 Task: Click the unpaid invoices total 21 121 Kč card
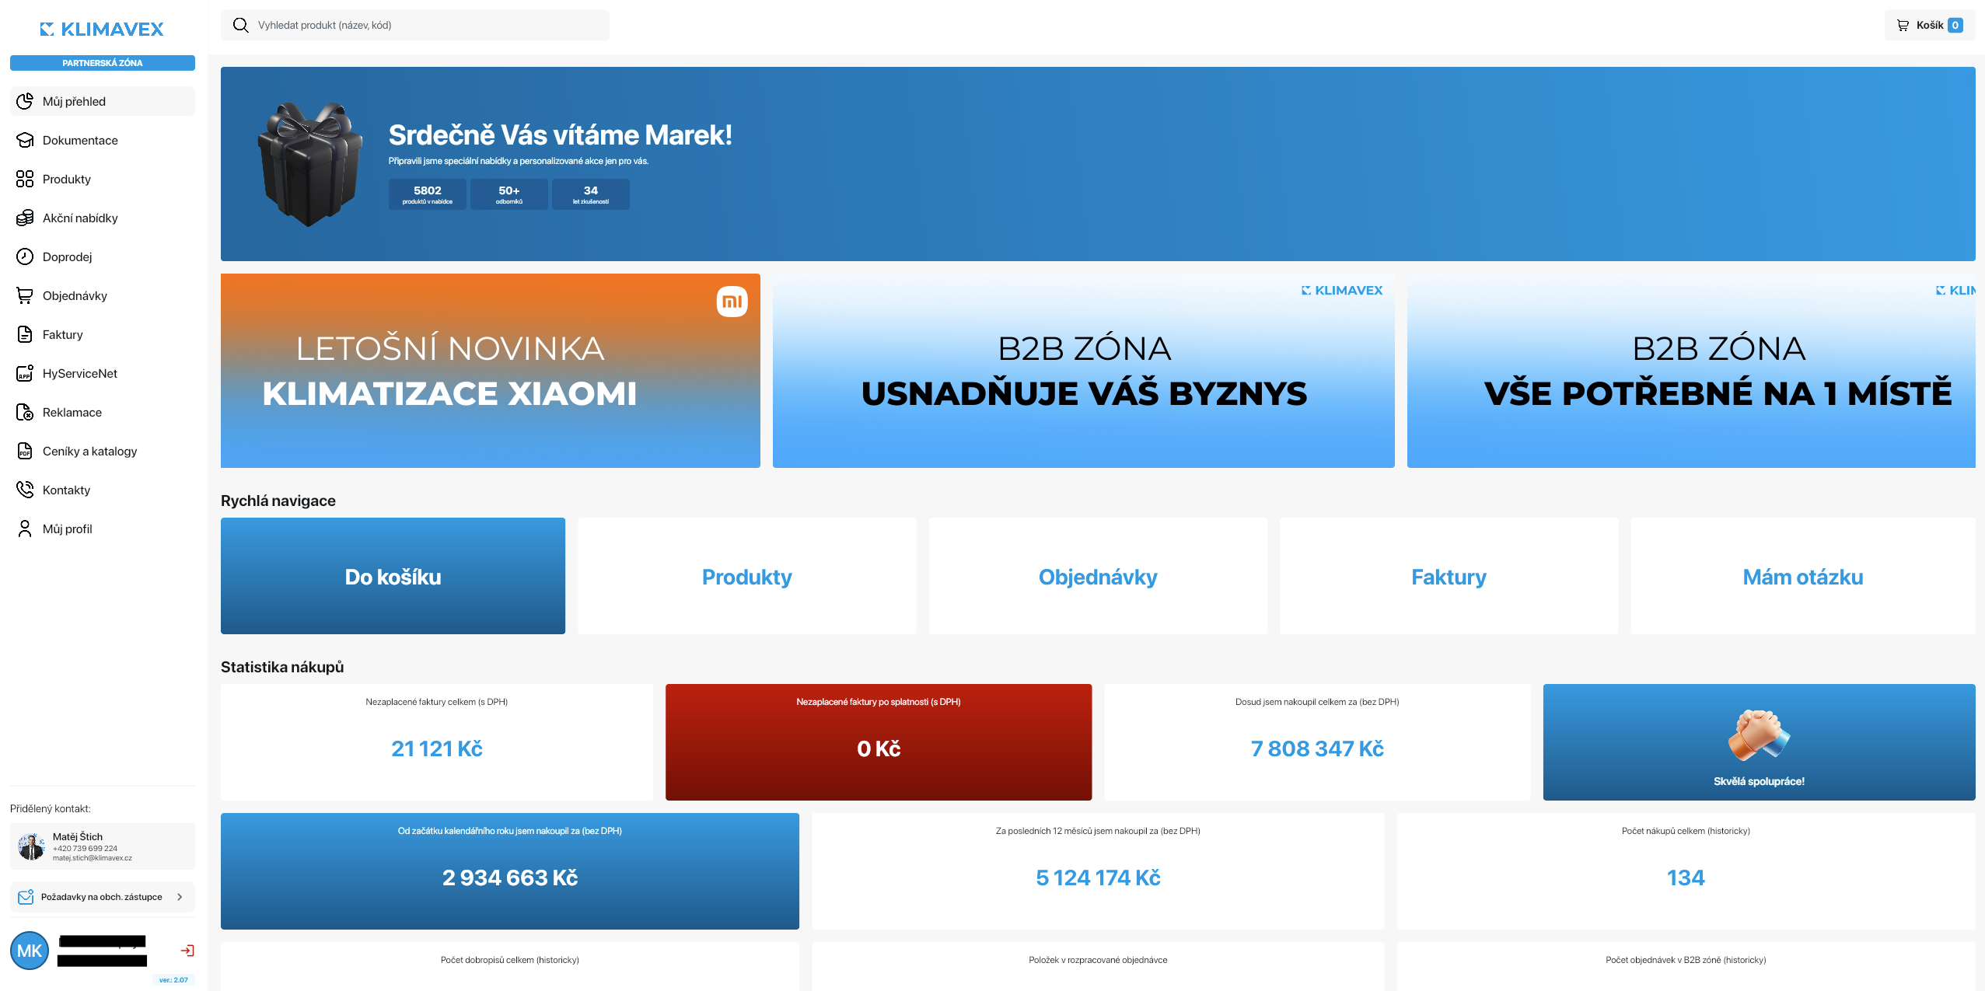tap(437, 742)
